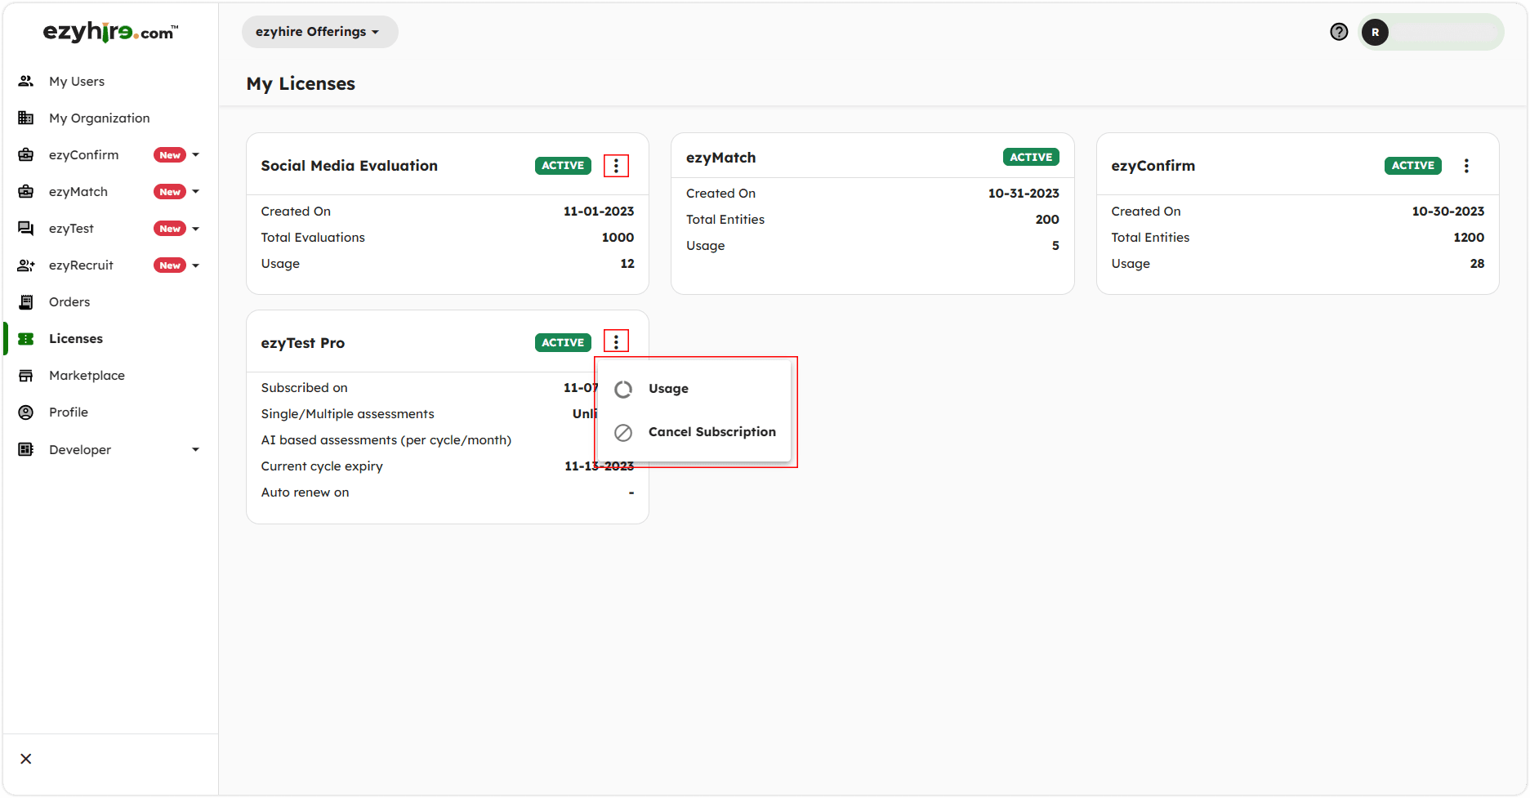Click the Marketplace storefront icon
Screen dimensions: 1530x798
pyautogui.click(x=26, y=375)
